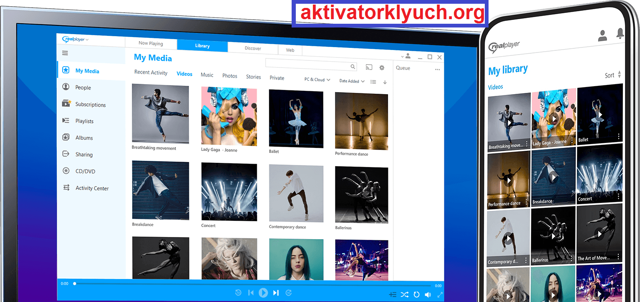The height and width of the screenshot is (302, 640).
Task: Click the Playlists sidebar icon
Action: point(66,120)
